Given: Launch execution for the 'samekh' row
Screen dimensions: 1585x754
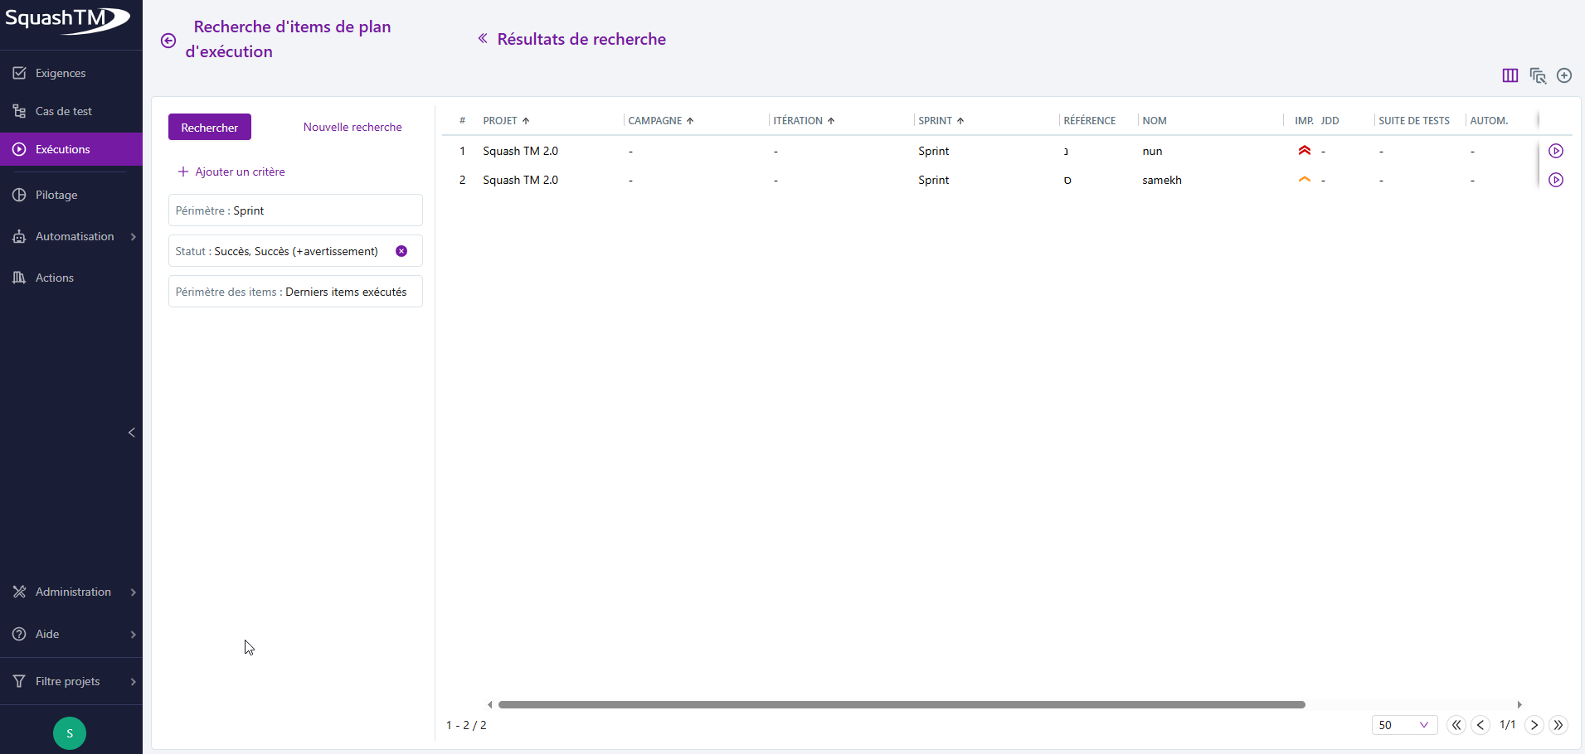Looking at the screenshot, I should (x=1557, y=180).
